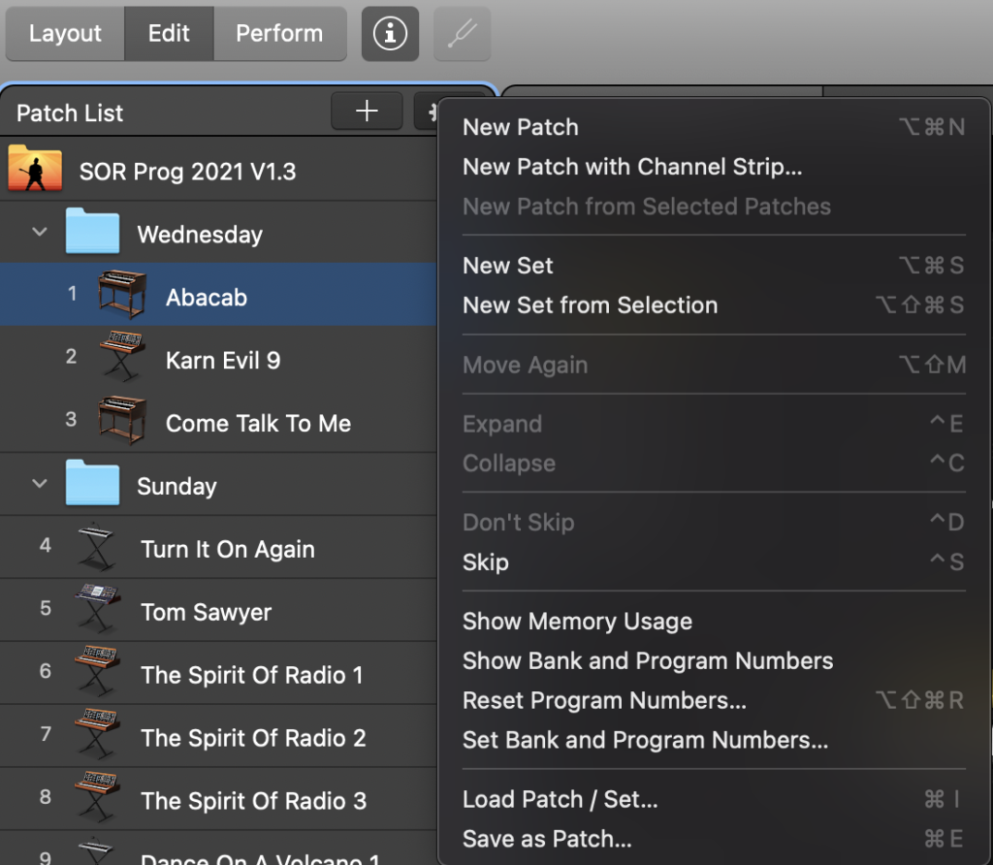Click the Sunday folder icon

click(92, 483)
